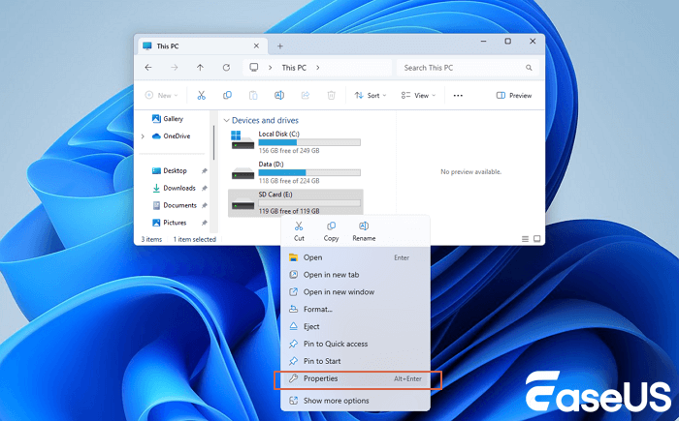This screenshot has width=679, height=421.
Task: Open the View dropdown
Action: click(x=418, y=96)
